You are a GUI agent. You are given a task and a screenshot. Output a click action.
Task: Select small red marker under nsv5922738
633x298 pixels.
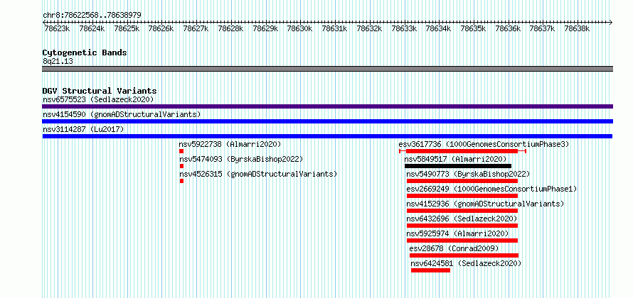181,151
